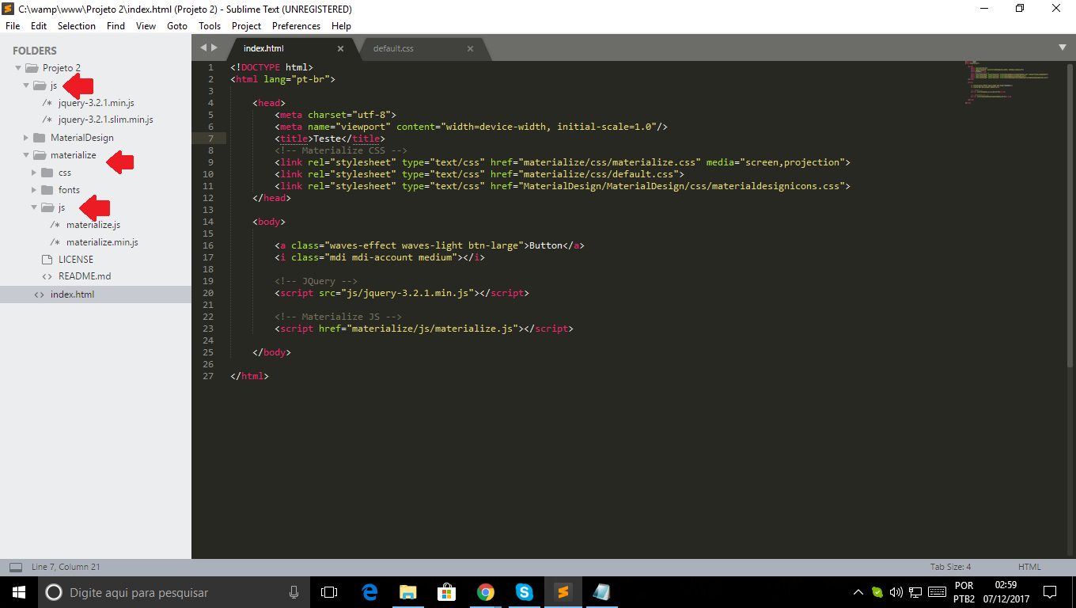The height and width of the screenshot is (608, 1076).
Task: Open File Explorer from taskbar
Action: 408,592
